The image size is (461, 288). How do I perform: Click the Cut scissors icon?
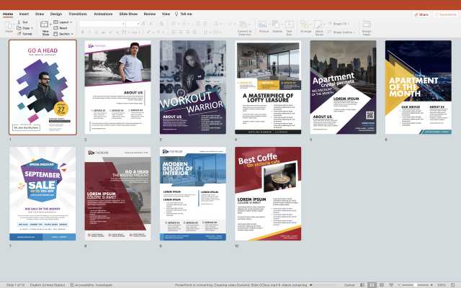tap(18, 22)
